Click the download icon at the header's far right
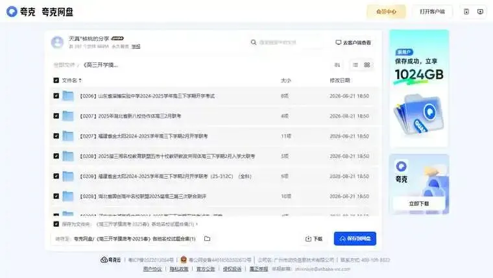The image size is (493, 278). click(x=480, y=12)
